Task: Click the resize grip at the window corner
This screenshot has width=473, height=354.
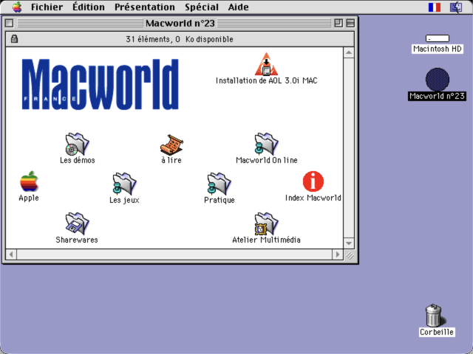Action: pyautogui.click(x=350, y=255)
